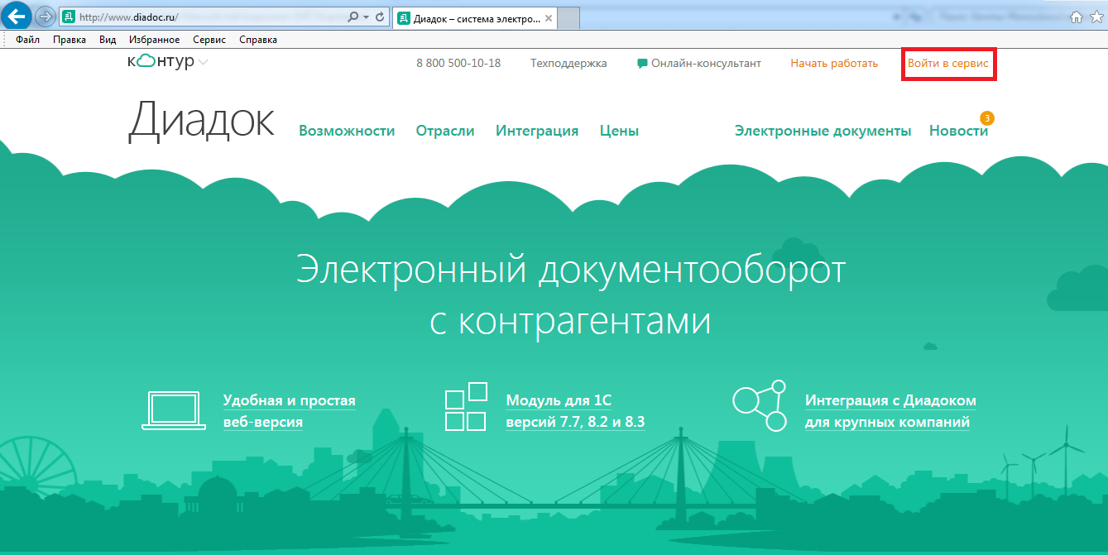Open the Возможности section
This screenshot has width=1108, height=555.
pos(347,131)
